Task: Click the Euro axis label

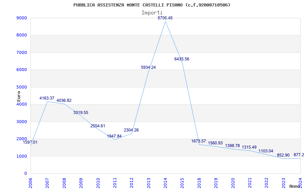Action: point(19,96)
